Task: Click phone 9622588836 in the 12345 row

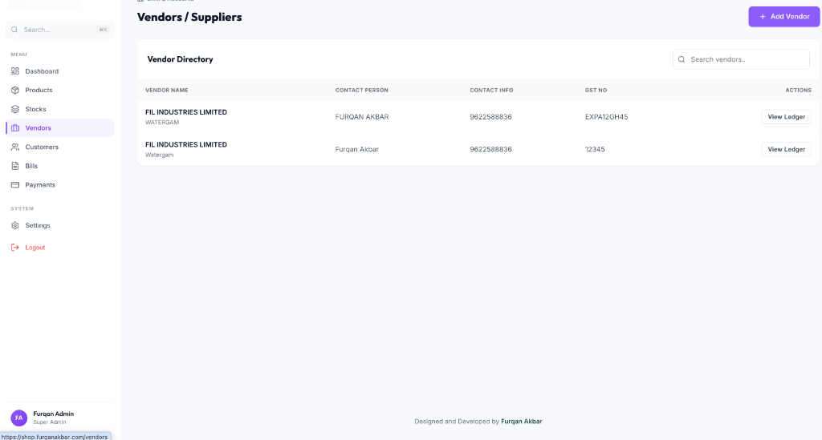Action: [490, 149]
